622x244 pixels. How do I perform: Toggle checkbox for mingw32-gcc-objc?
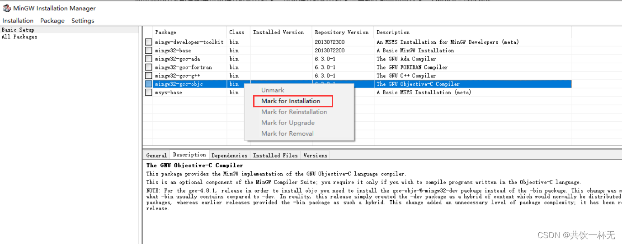coord(148,84)
